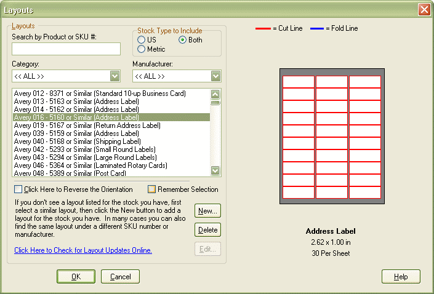
Task: Select the Metric stock type option
Action: 141,49
